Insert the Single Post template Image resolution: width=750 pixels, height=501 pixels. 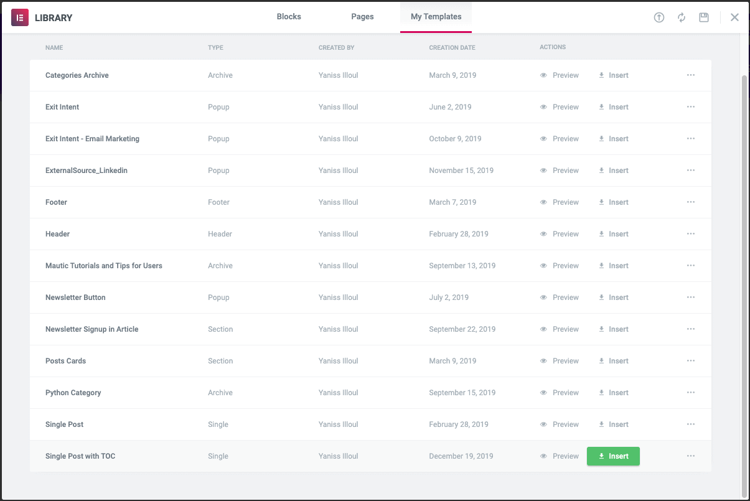click(x=614, y=424)
